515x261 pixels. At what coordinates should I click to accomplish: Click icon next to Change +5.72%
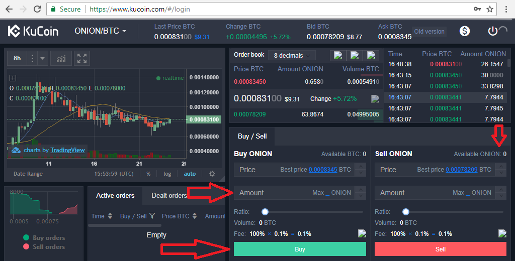375,99
